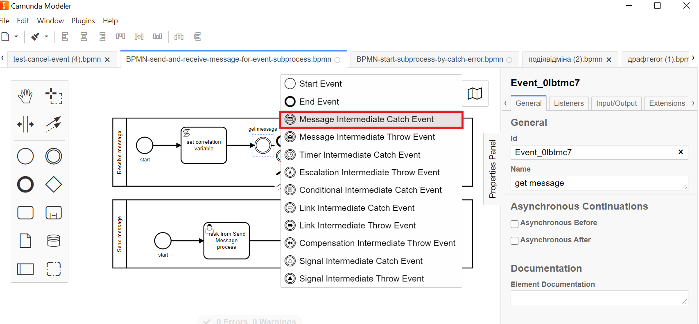Click the create new file icon
The width and height of the screenshot is (699, 324).
(5, 37)
